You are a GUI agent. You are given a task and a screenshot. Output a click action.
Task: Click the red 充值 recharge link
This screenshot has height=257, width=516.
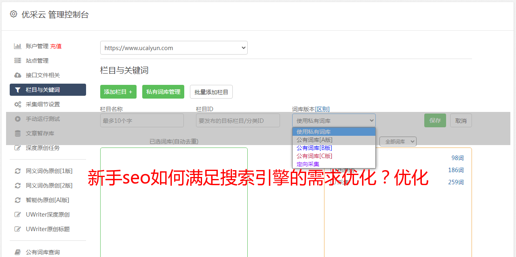tap(56, 46)
